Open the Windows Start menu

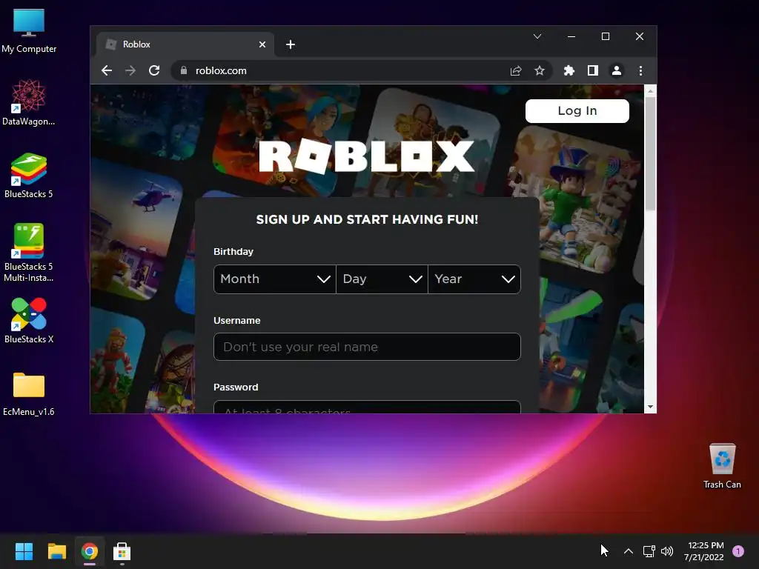pyautogui.click(x=24, y=551)
